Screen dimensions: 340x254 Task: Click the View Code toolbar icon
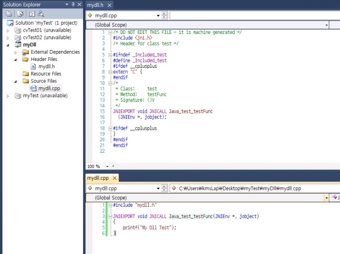click(x=32, y=14)
